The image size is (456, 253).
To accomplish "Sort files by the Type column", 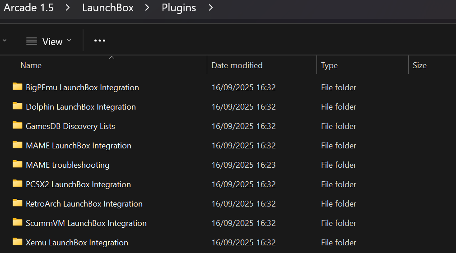I will click(x=363, y=65).
